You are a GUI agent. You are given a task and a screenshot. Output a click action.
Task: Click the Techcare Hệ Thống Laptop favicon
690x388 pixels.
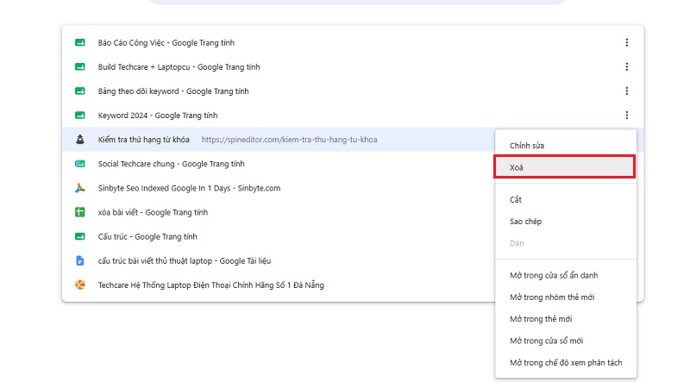click(79, 285)
